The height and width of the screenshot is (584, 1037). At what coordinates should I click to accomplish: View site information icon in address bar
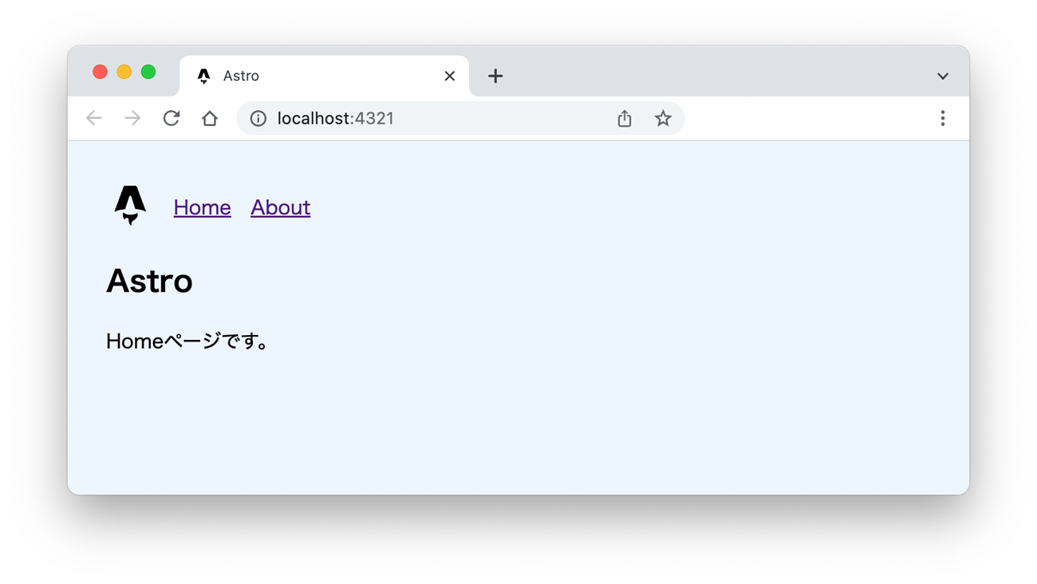[x=258, y=118]
